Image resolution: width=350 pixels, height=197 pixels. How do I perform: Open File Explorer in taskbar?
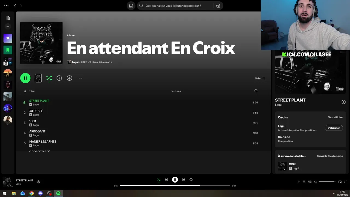point(14,193)
